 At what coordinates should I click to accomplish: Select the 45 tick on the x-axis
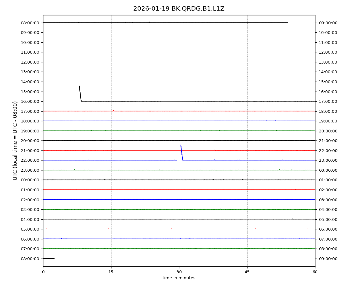pos(247,272)
